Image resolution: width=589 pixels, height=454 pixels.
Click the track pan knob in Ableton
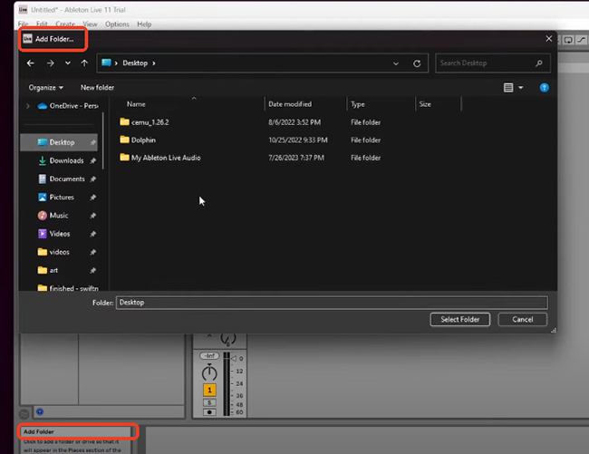209,372
